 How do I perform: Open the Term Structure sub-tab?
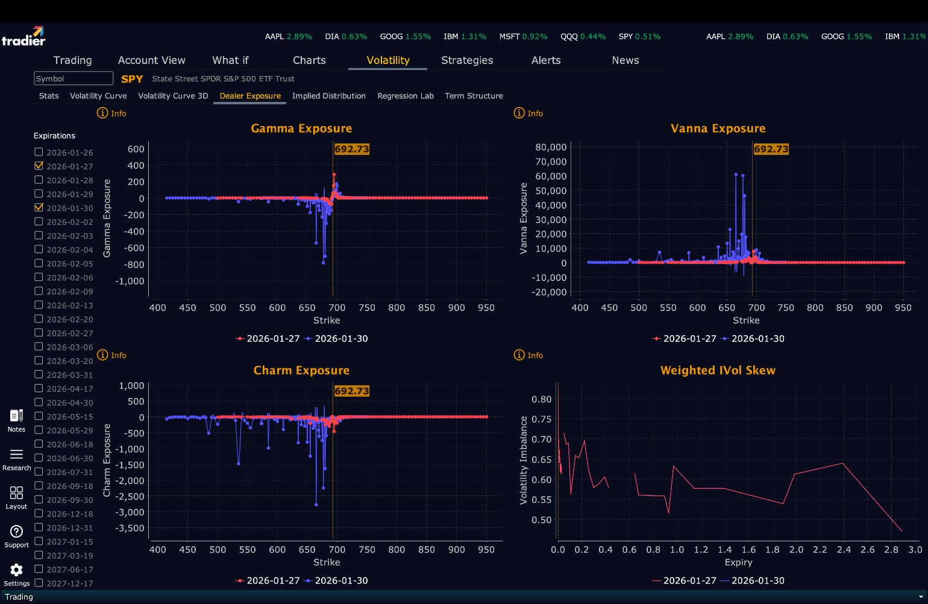coord(474,96)
